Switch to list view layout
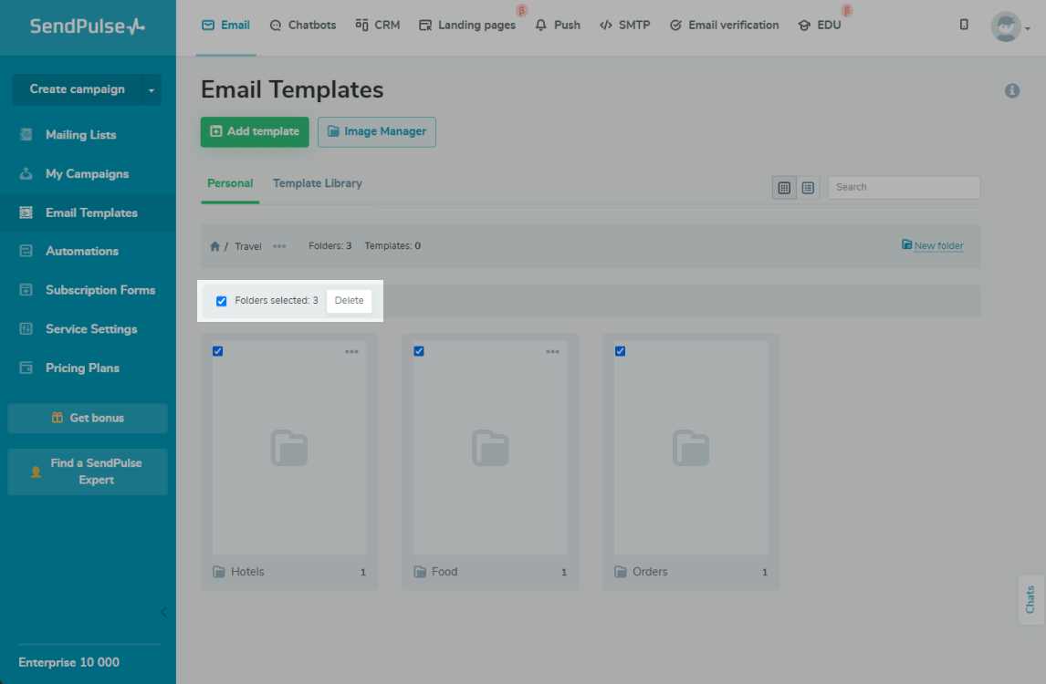 click(x=808, y=188)
